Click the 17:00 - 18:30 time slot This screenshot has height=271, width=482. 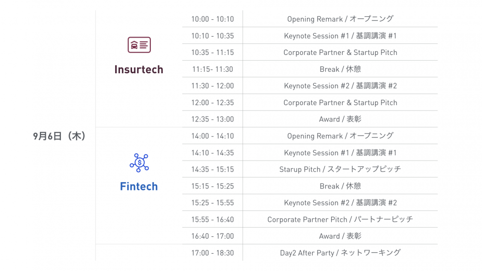tap(213, 253)
